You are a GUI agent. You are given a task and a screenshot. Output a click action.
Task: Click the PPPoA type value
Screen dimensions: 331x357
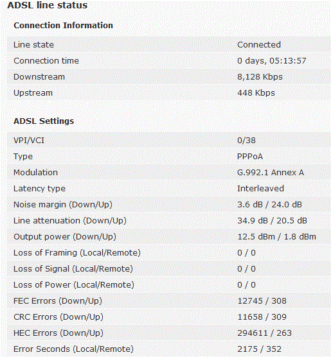(x=250, y=157)
